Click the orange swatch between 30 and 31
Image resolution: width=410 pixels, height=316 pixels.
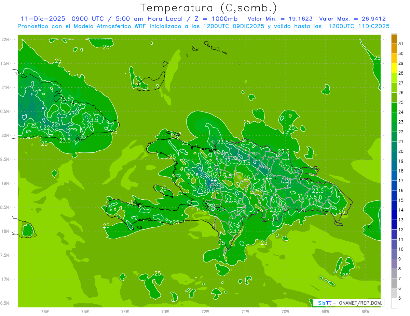tap(394, 48)
